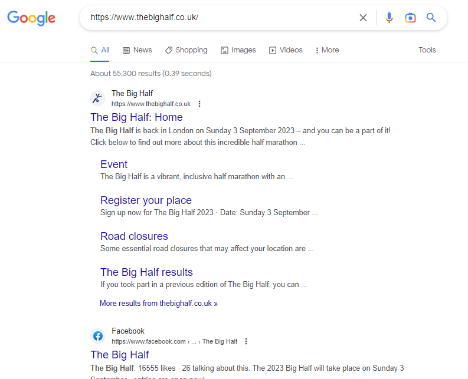Open The Big Half results sitelink

[146, 272]
